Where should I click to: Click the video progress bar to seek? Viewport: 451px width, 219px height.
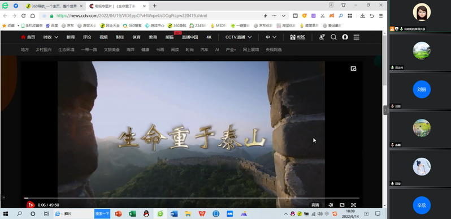pyautogui.click(x=191, y=198)
